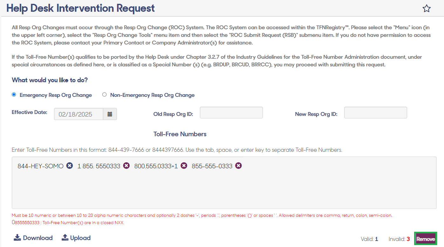Screen dimensions: 444x247
Task: Click the Download icon
Action: tap(17, 238)
